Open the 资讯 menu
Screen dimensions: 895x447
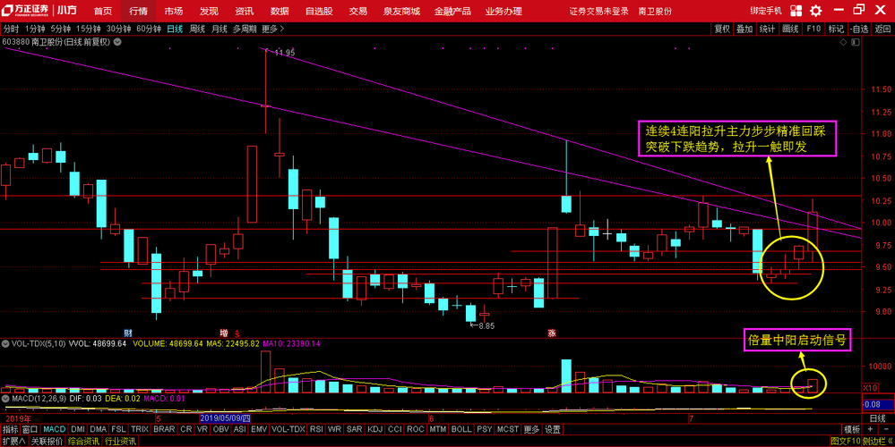(245, 12)
